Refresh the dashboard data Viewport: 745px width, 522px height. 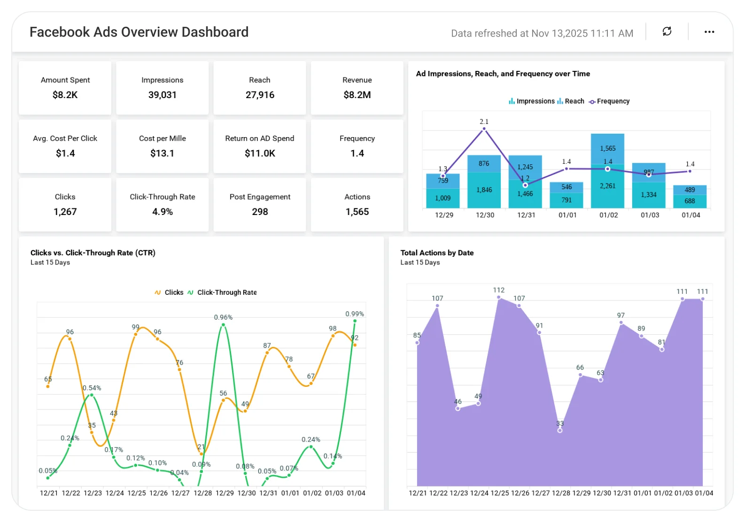coord(667,31)
